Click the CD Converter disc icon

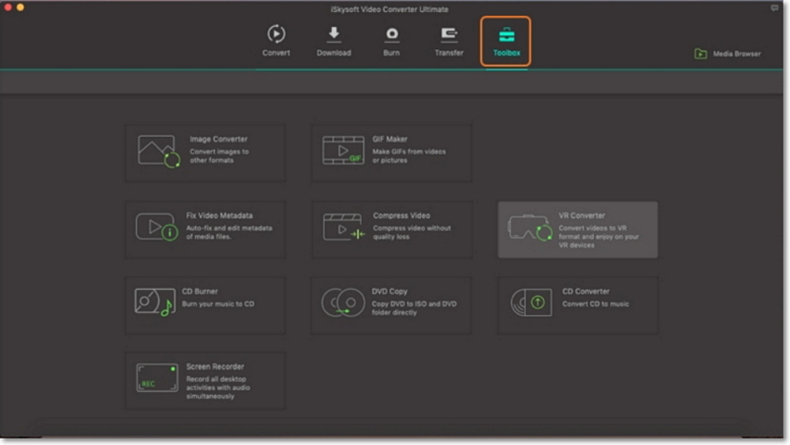(531, 303)
